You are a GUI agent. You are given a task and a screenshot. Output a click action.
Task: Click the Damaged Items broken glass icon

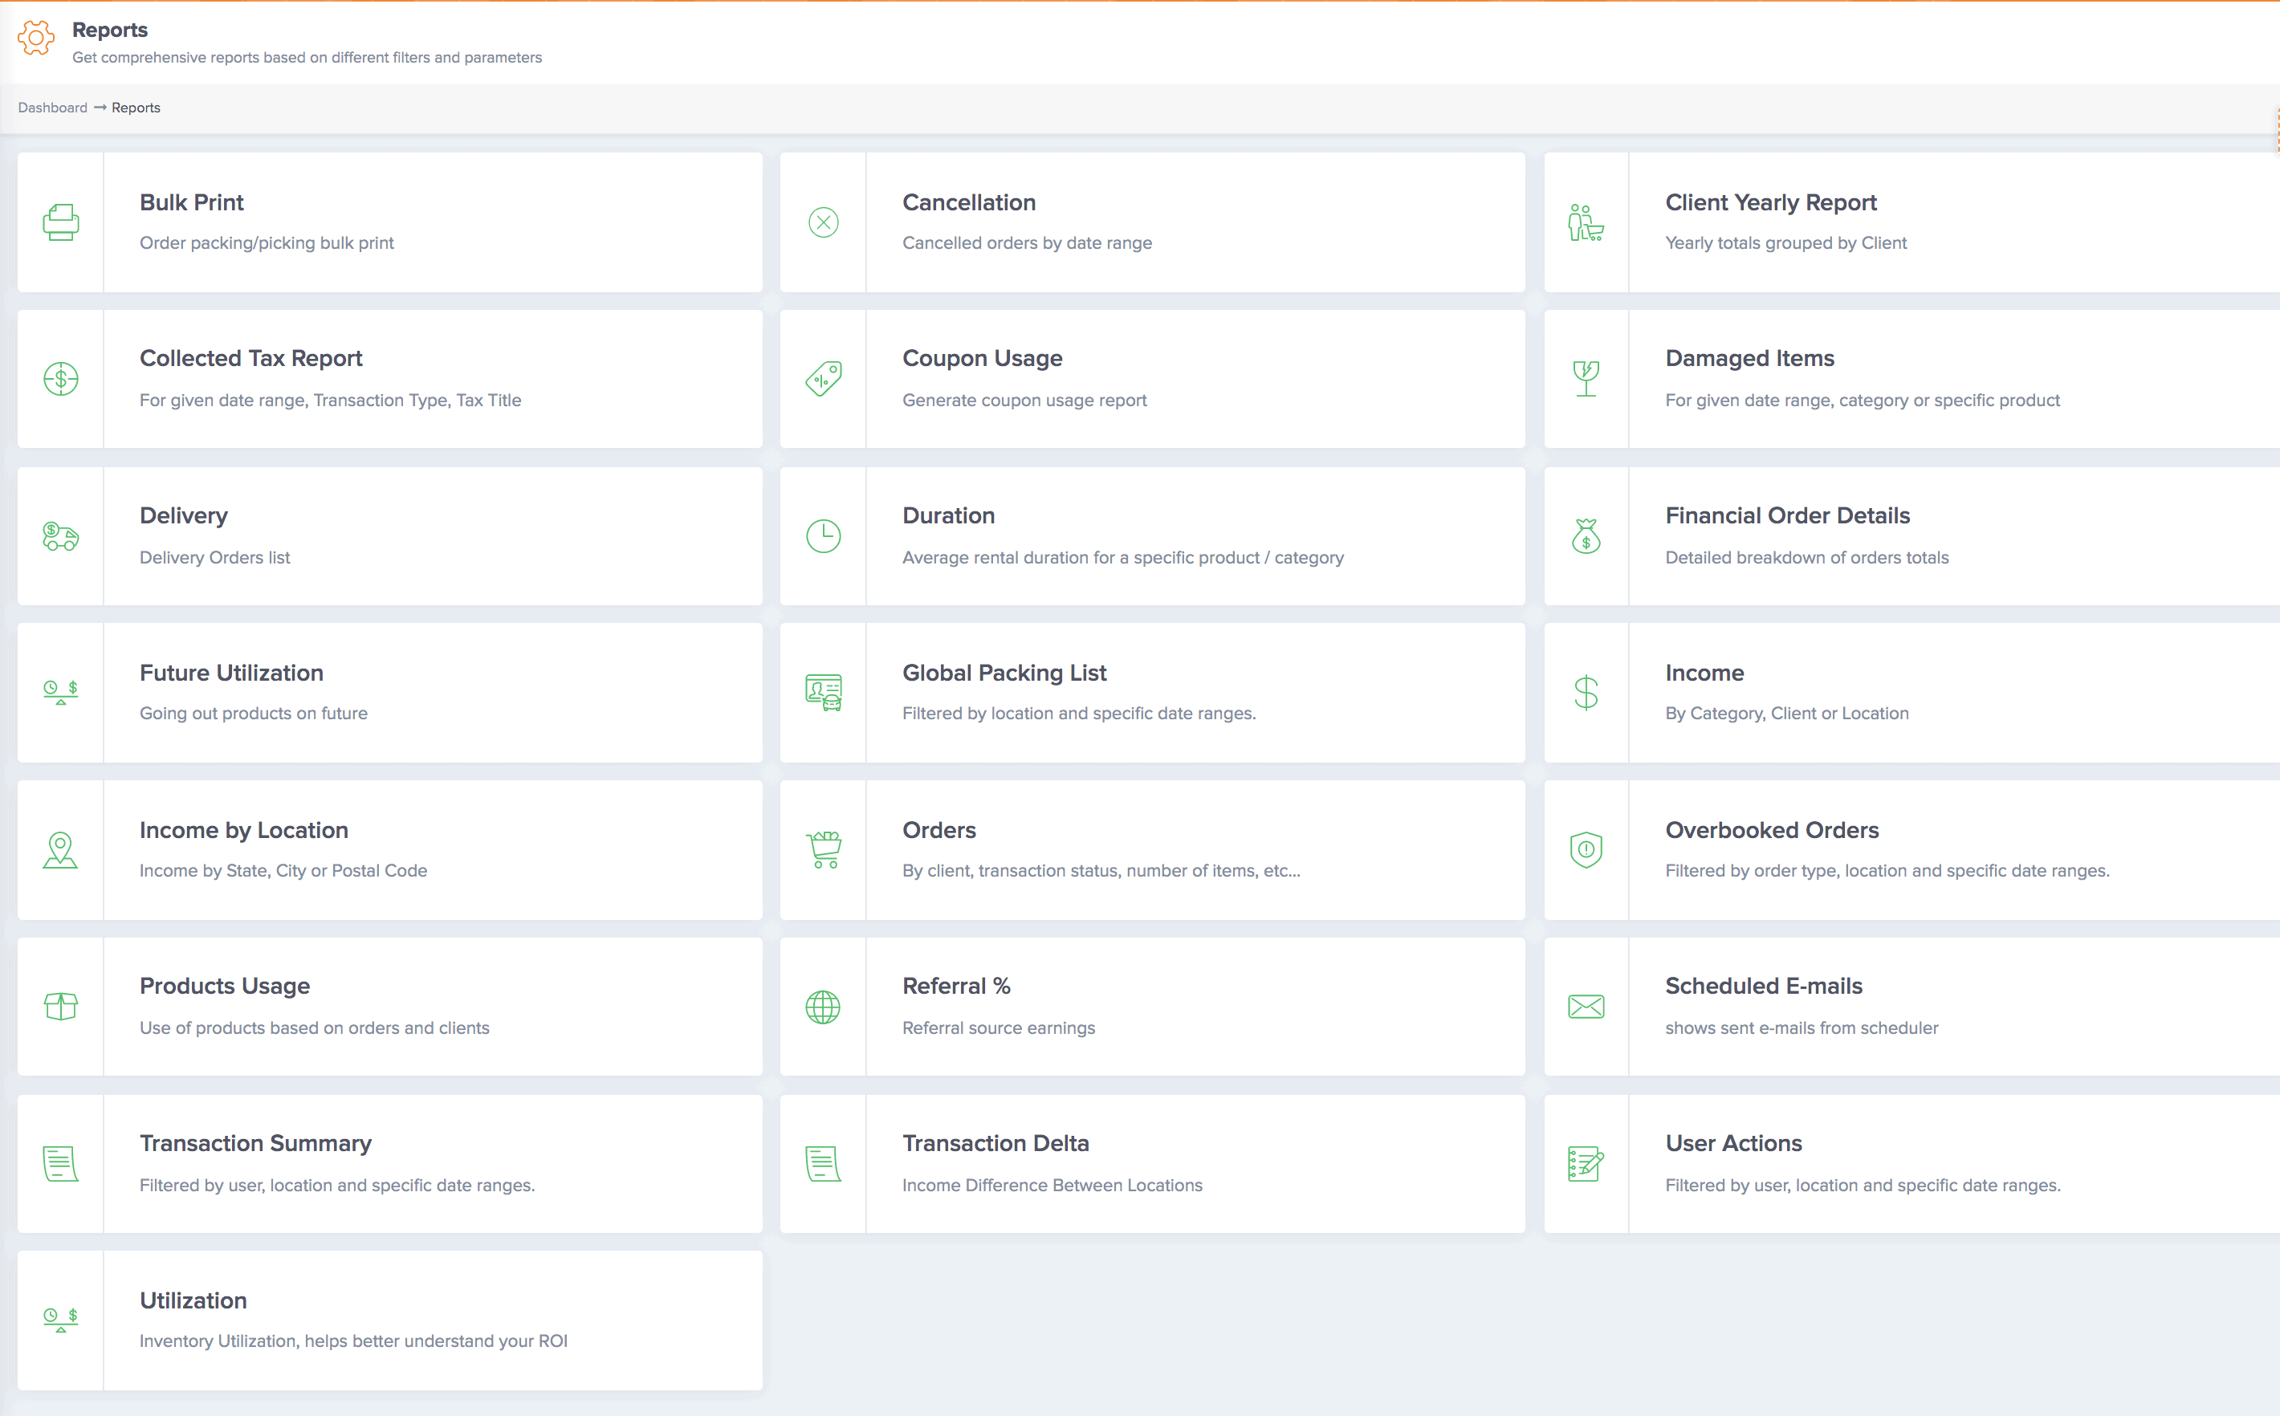1586,379
